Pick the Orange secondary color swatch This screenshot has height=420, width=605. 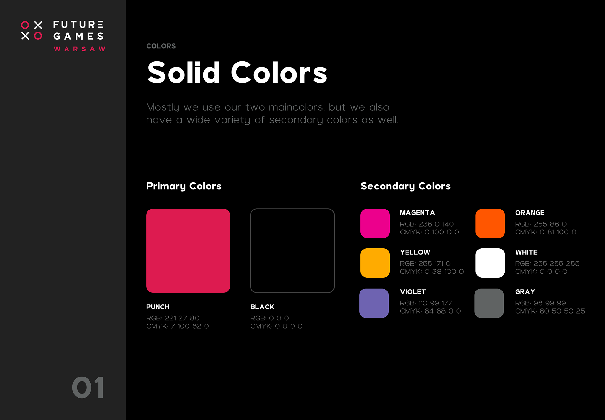tap(490, 223)
